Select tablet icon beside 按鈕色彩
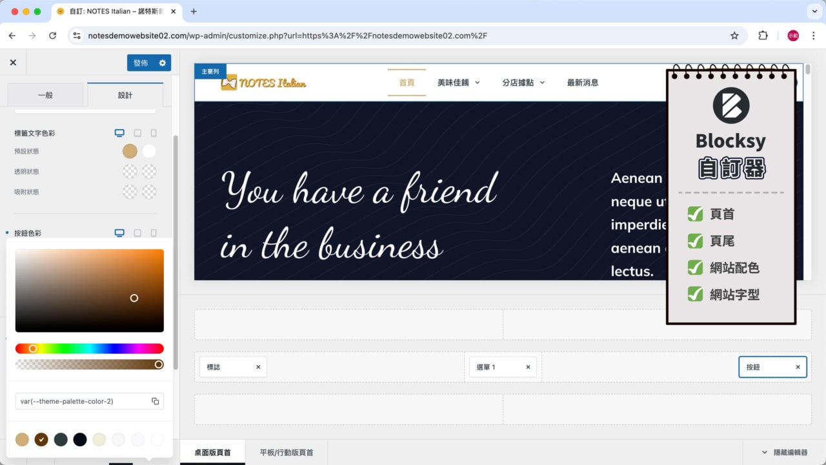The width and height of the screenshot is (826, 465). [x=137, y=232]
